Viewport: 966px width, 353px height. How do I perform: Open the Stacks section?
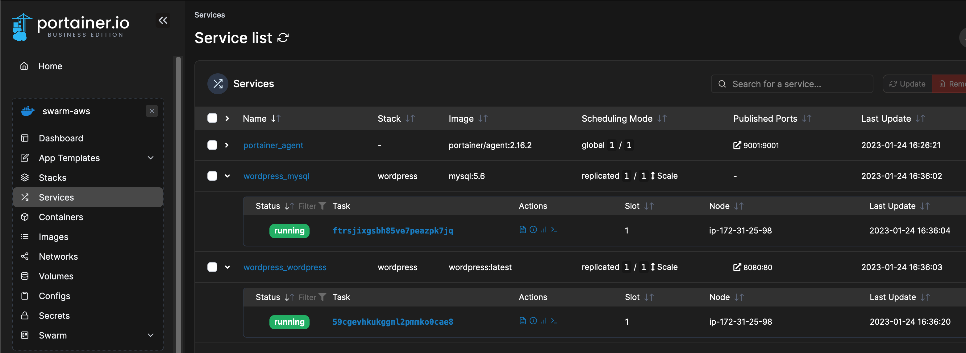coord(52,177)
